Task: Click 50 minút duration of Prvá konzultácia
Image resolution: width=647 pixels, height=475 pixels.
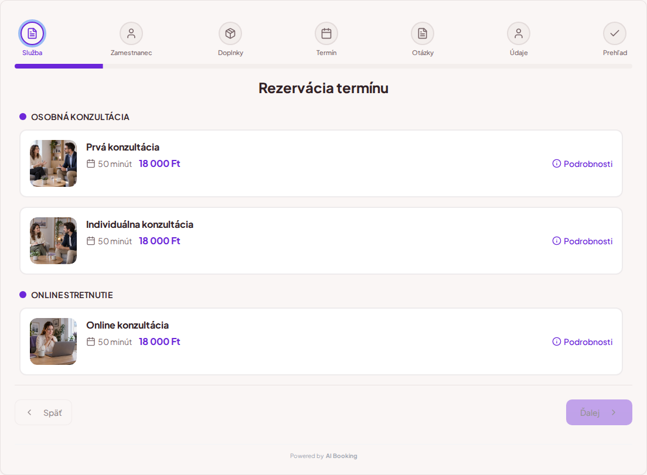Action: [115, 163]
